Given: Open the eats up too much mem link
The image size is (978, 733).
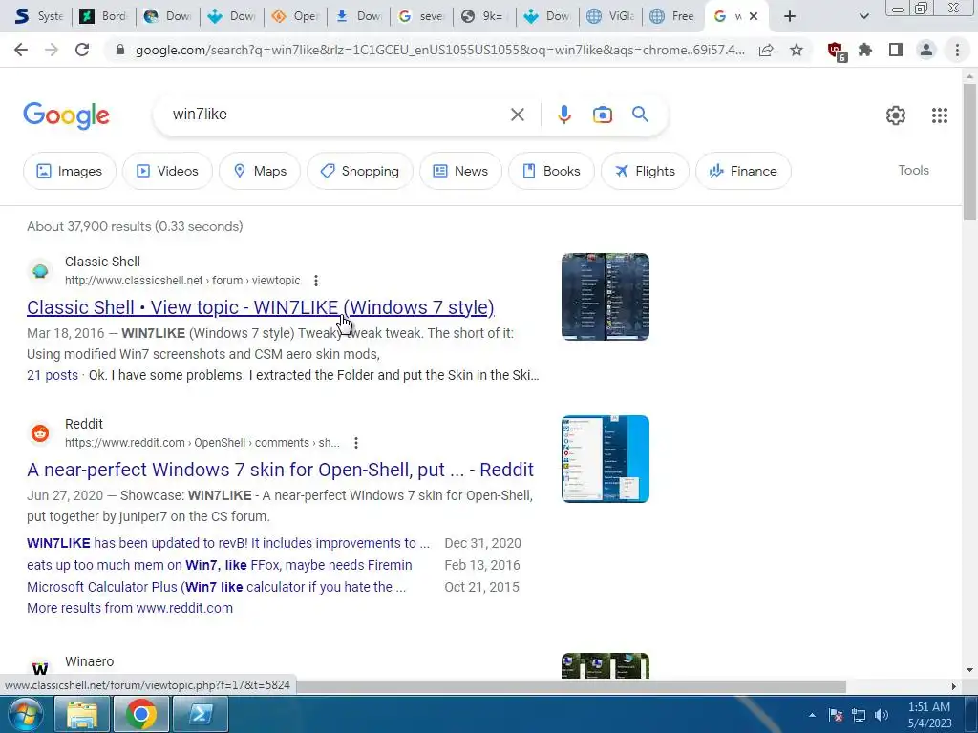Looking at the screenshot, I should 220,565.
